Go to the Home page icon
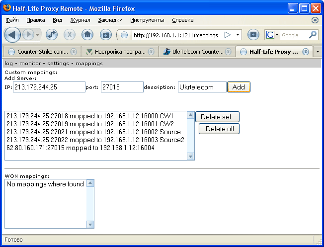Viewport: 324px width, 247px height. click(x=87, y=35)
